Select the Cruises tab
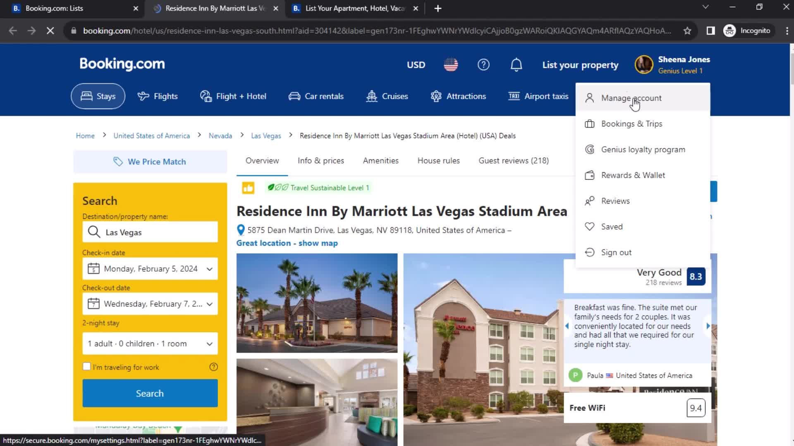 click(x=387, y=96)
